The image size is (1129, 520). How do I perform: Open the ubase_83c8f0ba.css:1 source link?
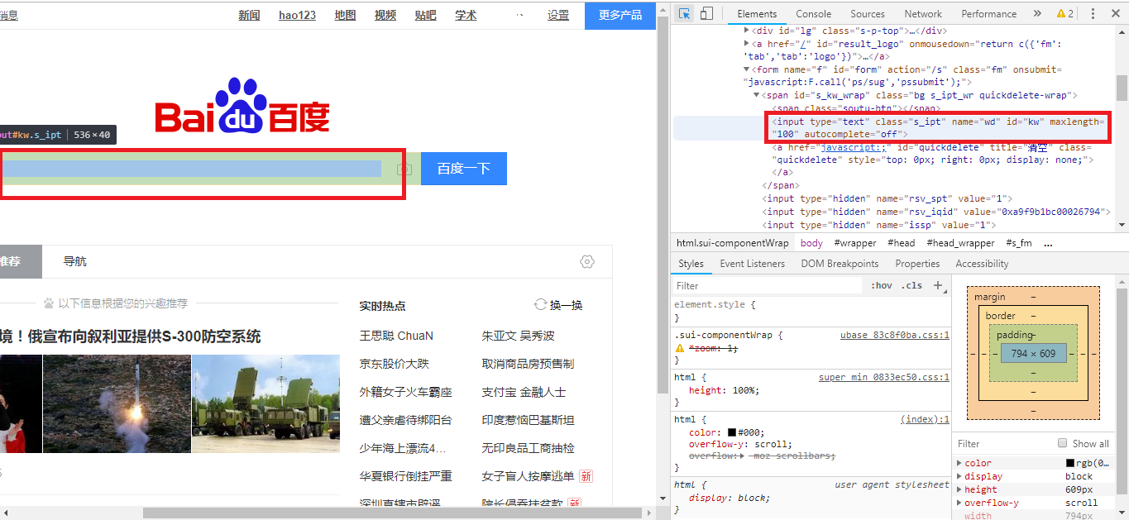895,335
